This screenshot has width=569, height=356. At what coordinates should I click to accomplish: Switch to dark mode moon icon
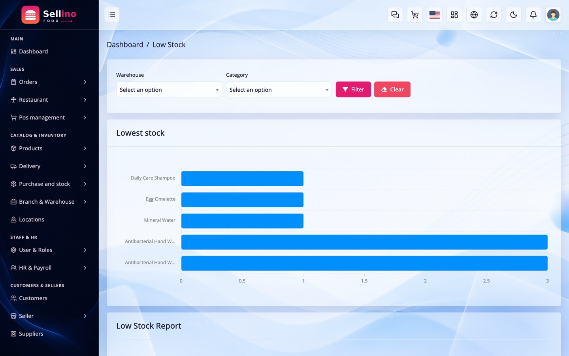click(514, 15)
